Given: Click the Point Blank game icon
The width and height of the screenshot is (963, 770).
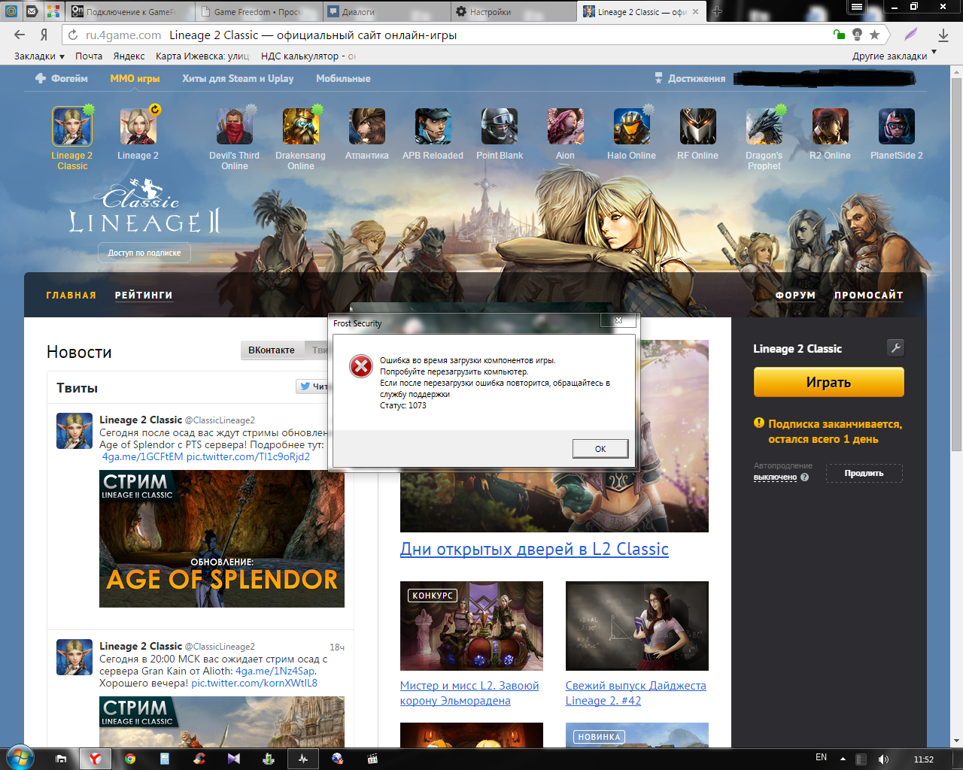Looking at the screenshot, I should (x=499, y=126).
